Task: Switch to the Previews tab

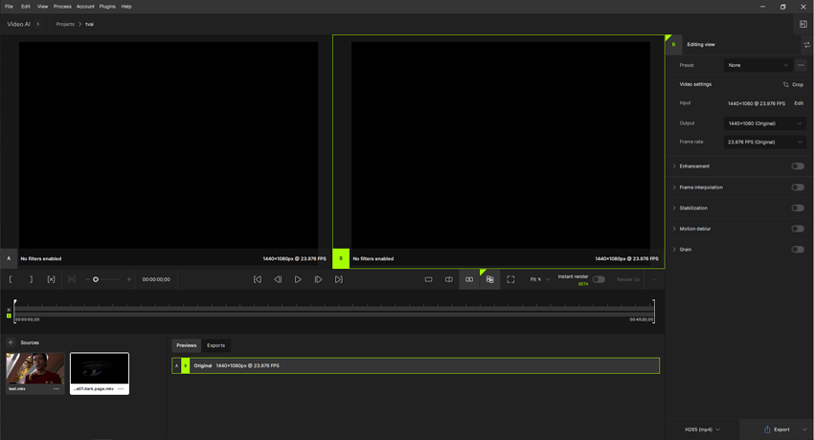Action: click(187, 345)
